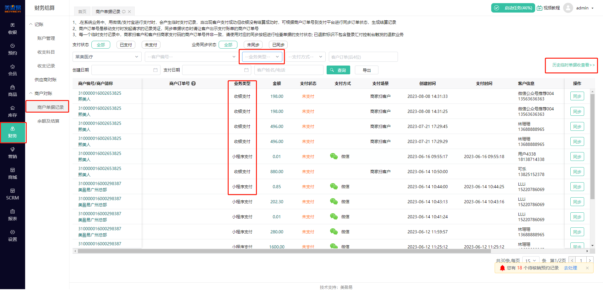Screen dimensions: 603x292
Task: Toggle the 未同步 sync filter
Action: (x=253, y=45)
